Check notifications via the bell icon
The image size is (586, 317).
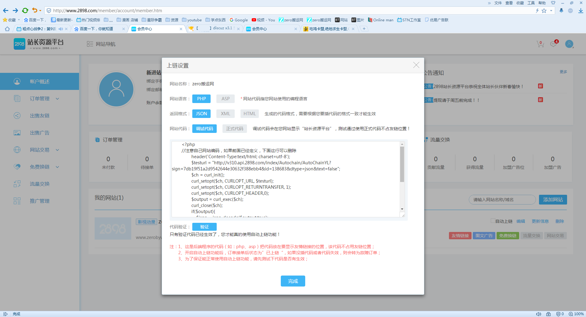[553, 45]
